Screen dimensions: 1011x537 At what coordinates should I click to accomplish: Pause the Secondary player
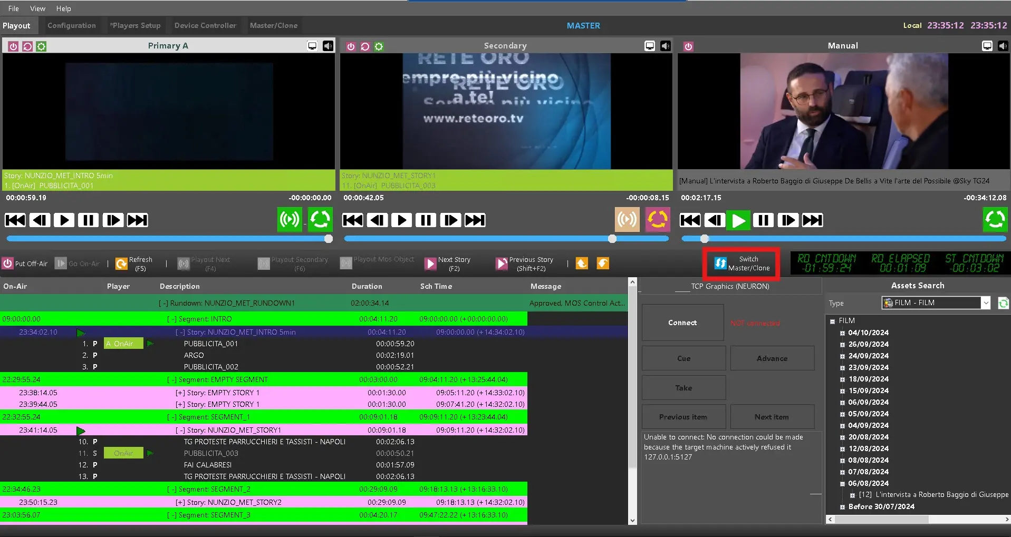pos(426,220)
